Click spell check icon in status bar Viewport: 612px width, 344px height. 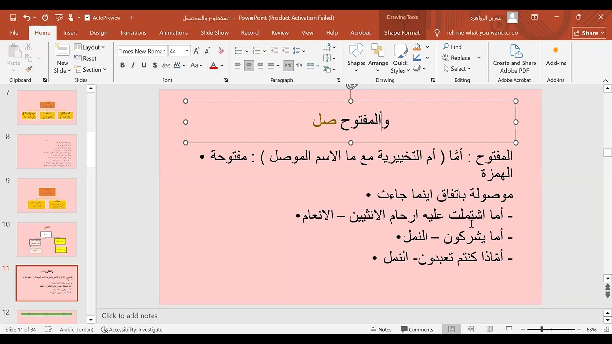(48, 329)
